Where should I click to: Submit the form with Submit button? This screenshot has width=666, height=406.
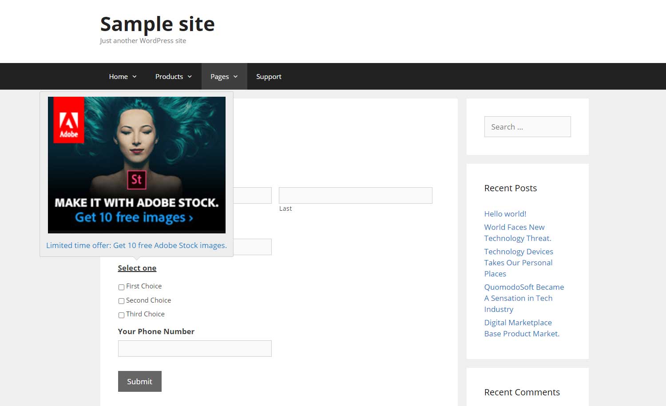pos(140,381)
